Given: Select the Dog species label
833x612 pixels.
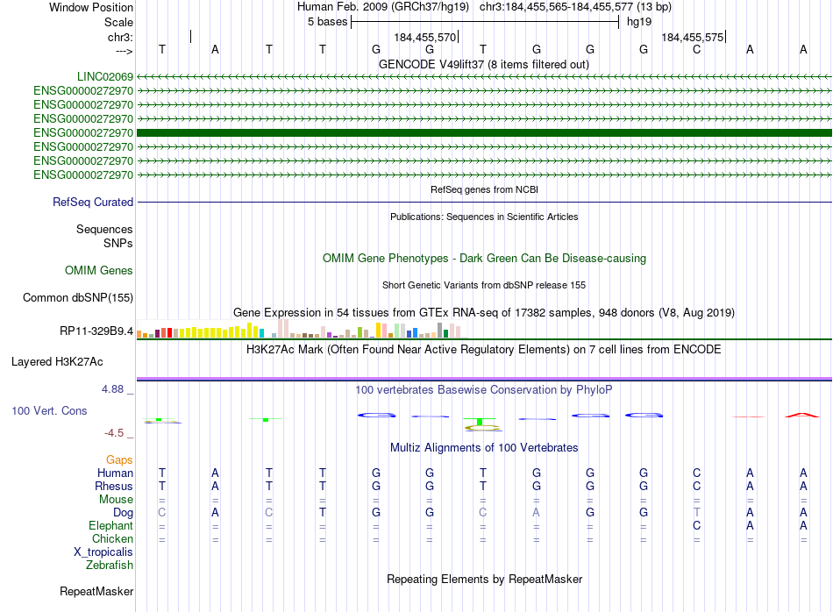Looking at the screenshot, I should click(123, 513).
